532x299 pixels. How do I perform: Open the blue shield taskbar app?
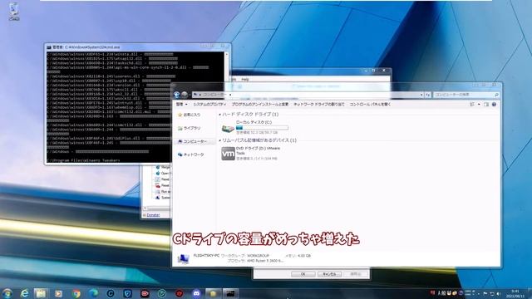(127, 293)
